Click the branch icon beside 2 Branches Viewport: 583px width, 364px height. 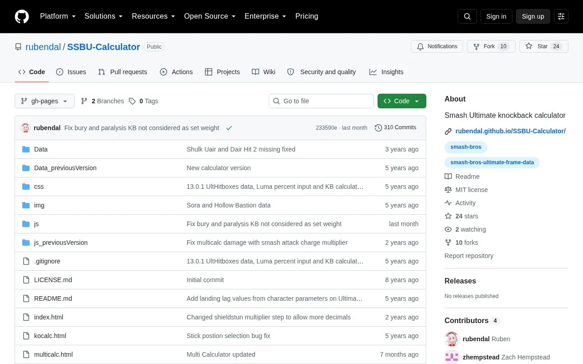click(84, 101)
